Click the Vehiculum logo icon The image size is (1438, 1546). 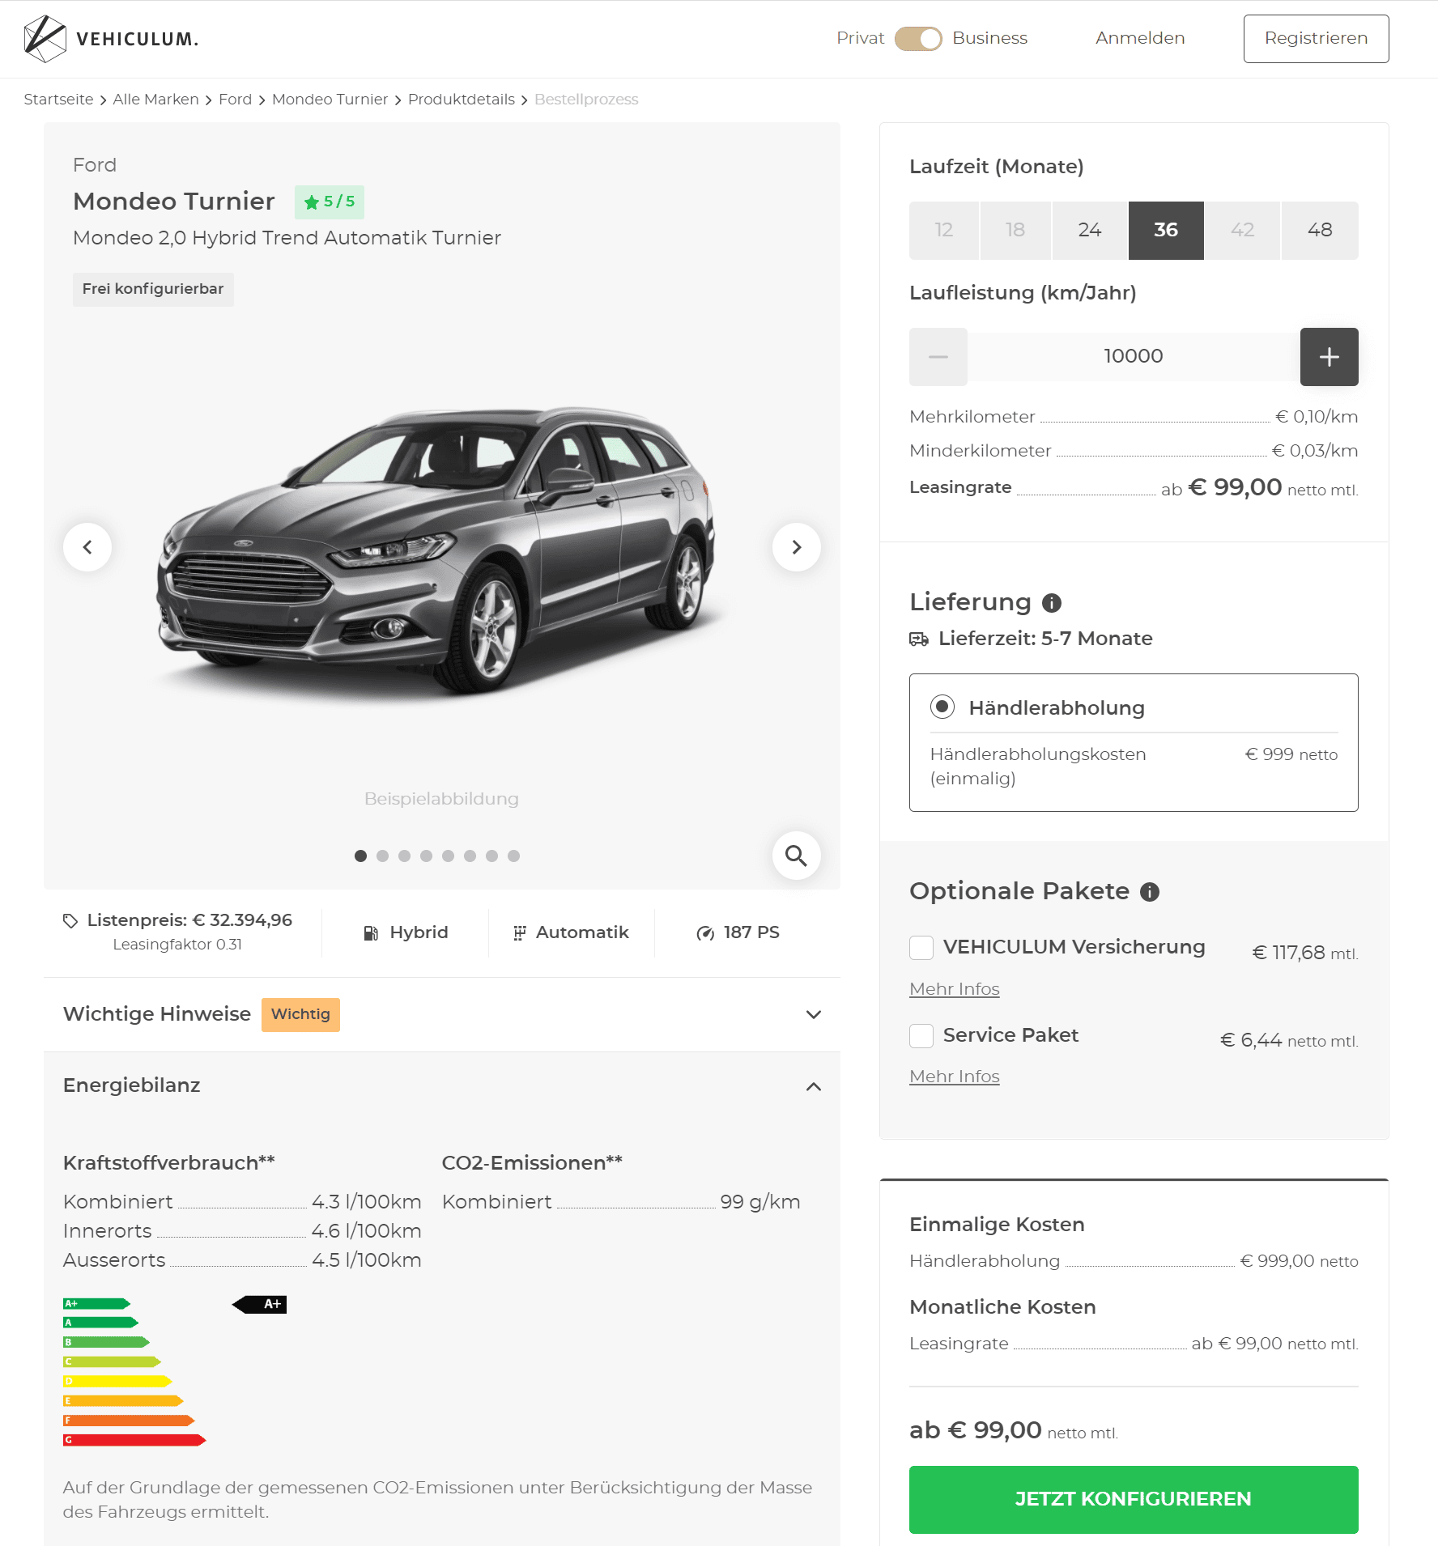pyautogui.click(x=45, y=39)
